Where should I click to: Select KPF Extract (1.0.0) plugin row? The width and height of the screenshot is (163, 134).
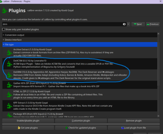(x=80, y=106)
